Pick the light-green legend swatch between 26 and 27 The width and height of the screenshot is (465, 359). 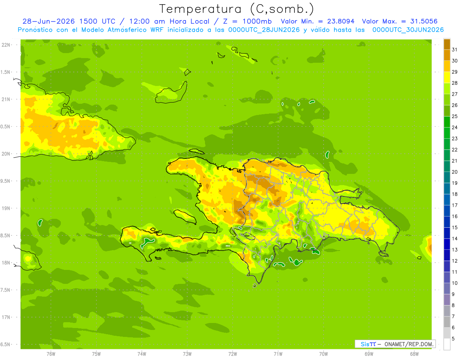click(x=447, y=100)
